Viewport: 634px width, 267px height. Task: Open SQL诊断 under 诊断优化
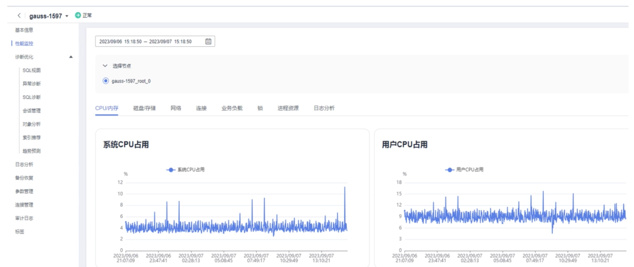click(31, 97)
